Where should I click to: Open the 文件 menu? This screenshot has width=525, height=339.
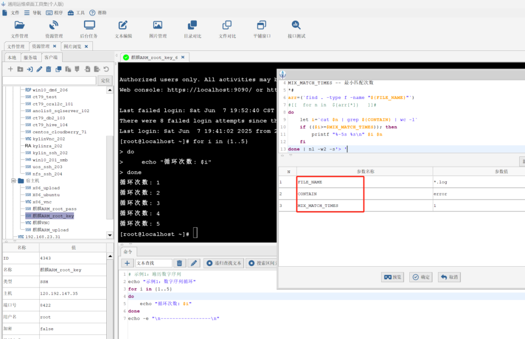(11, 13)
